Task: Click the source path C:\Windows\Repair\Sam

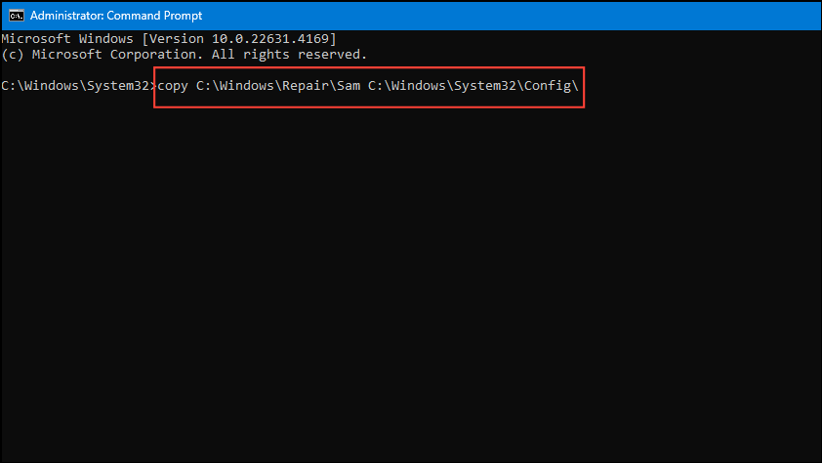Action: (x=278, y=86)
